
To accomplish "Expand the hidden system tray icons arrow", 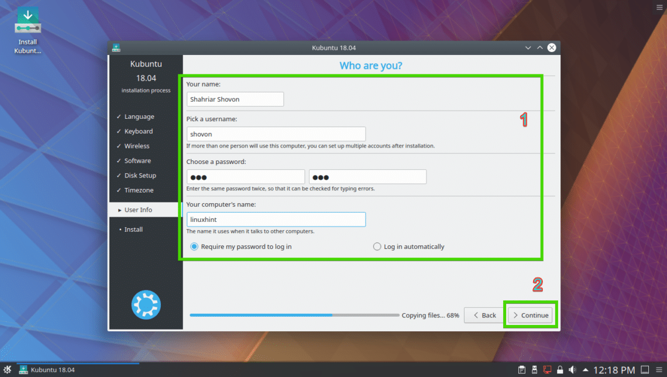I will 585,370.
